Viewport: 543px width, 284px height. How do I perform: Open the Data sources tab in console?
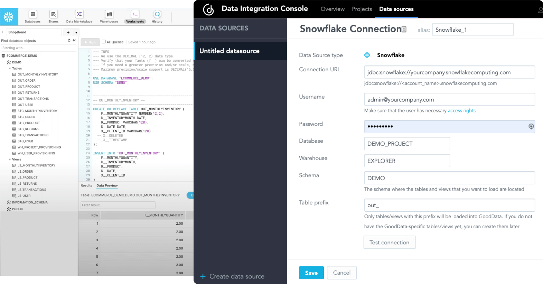[396, 9]
